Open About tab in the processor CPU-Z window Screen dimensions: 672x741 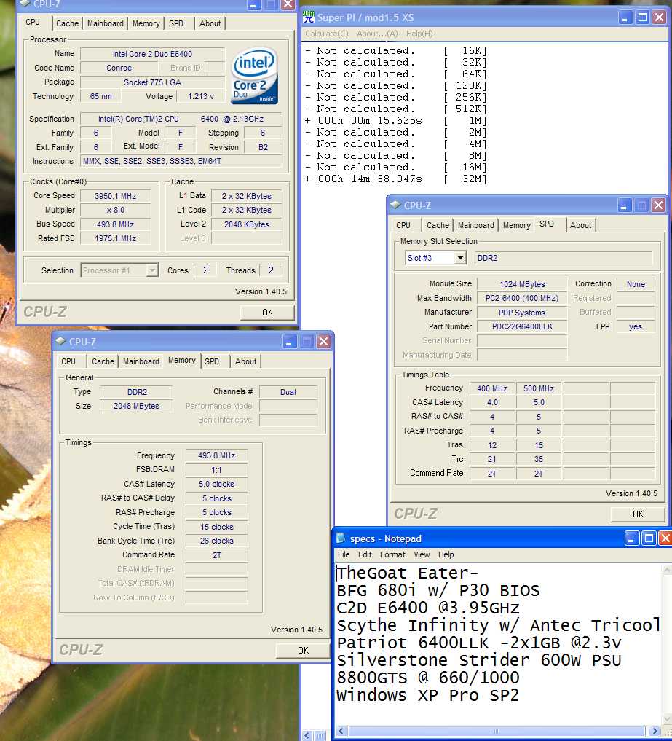pyautogui.click(x=210, y=23)
